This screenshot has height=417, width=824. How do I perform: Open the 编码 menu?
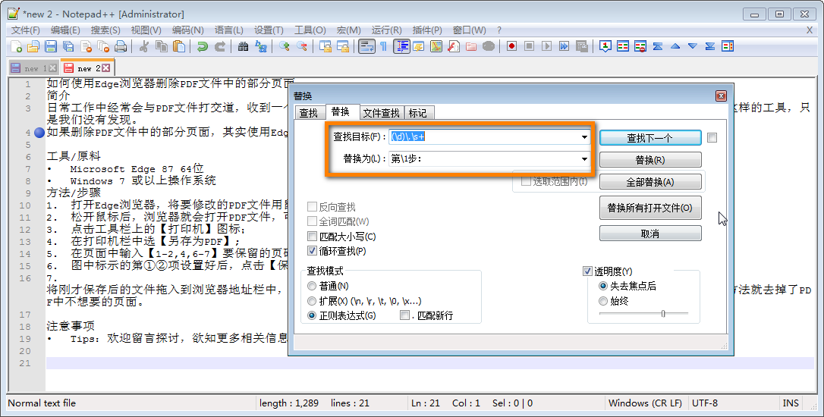click(x=187, y=30)
